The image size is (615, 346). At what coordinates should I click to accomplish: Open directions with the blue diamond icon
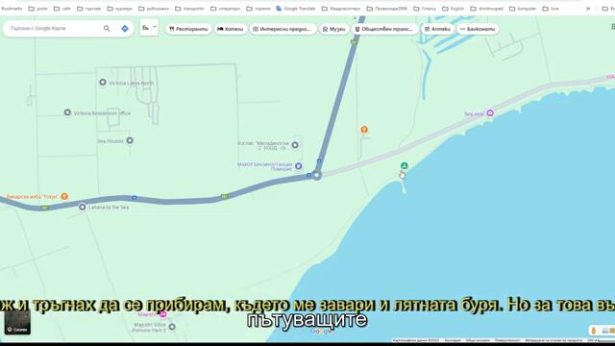point(125,29)
